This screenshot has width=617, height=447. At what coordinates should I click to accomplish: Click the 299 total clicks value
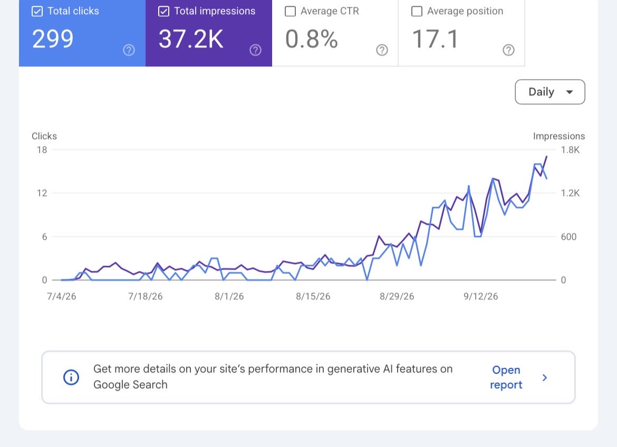pos(53,40)
